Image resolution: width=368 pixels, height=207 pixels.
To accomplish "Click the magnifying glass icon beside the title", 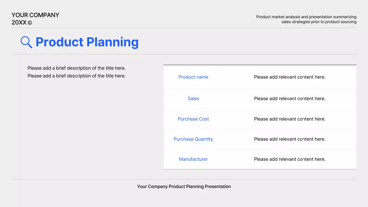I will click(26, 42).
